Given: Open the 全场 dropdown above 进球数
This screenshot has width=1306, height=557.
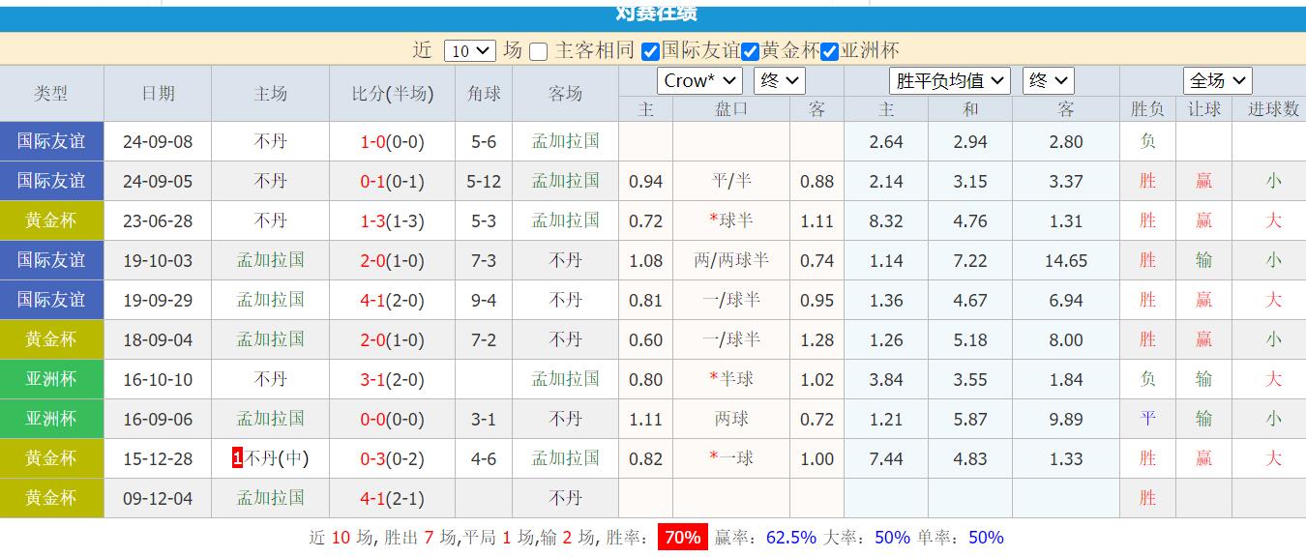Looking at the screenshot, I should click(x=1217, y=80).
